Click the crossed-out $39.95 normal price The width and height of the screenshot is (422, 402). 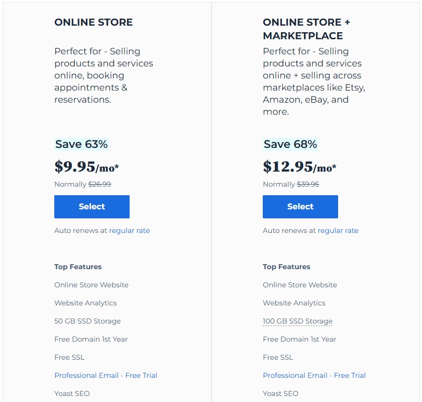[308, 184]
